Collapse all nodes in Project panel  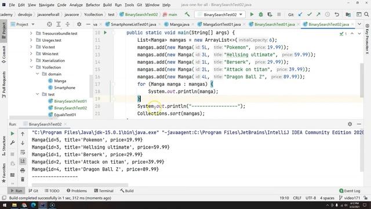click(x=68, y=24)
